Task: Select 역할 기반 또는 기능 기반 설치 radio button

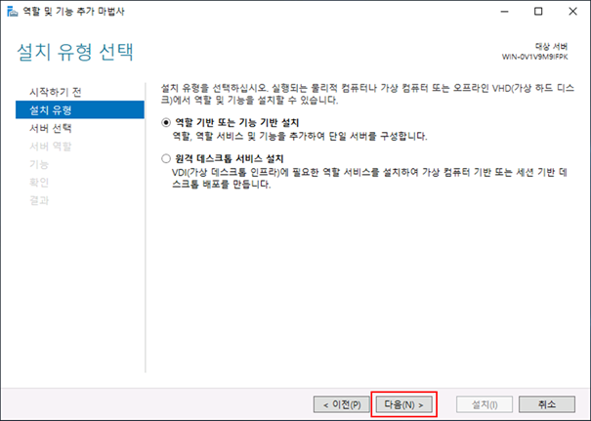Action: pos(166,123)
